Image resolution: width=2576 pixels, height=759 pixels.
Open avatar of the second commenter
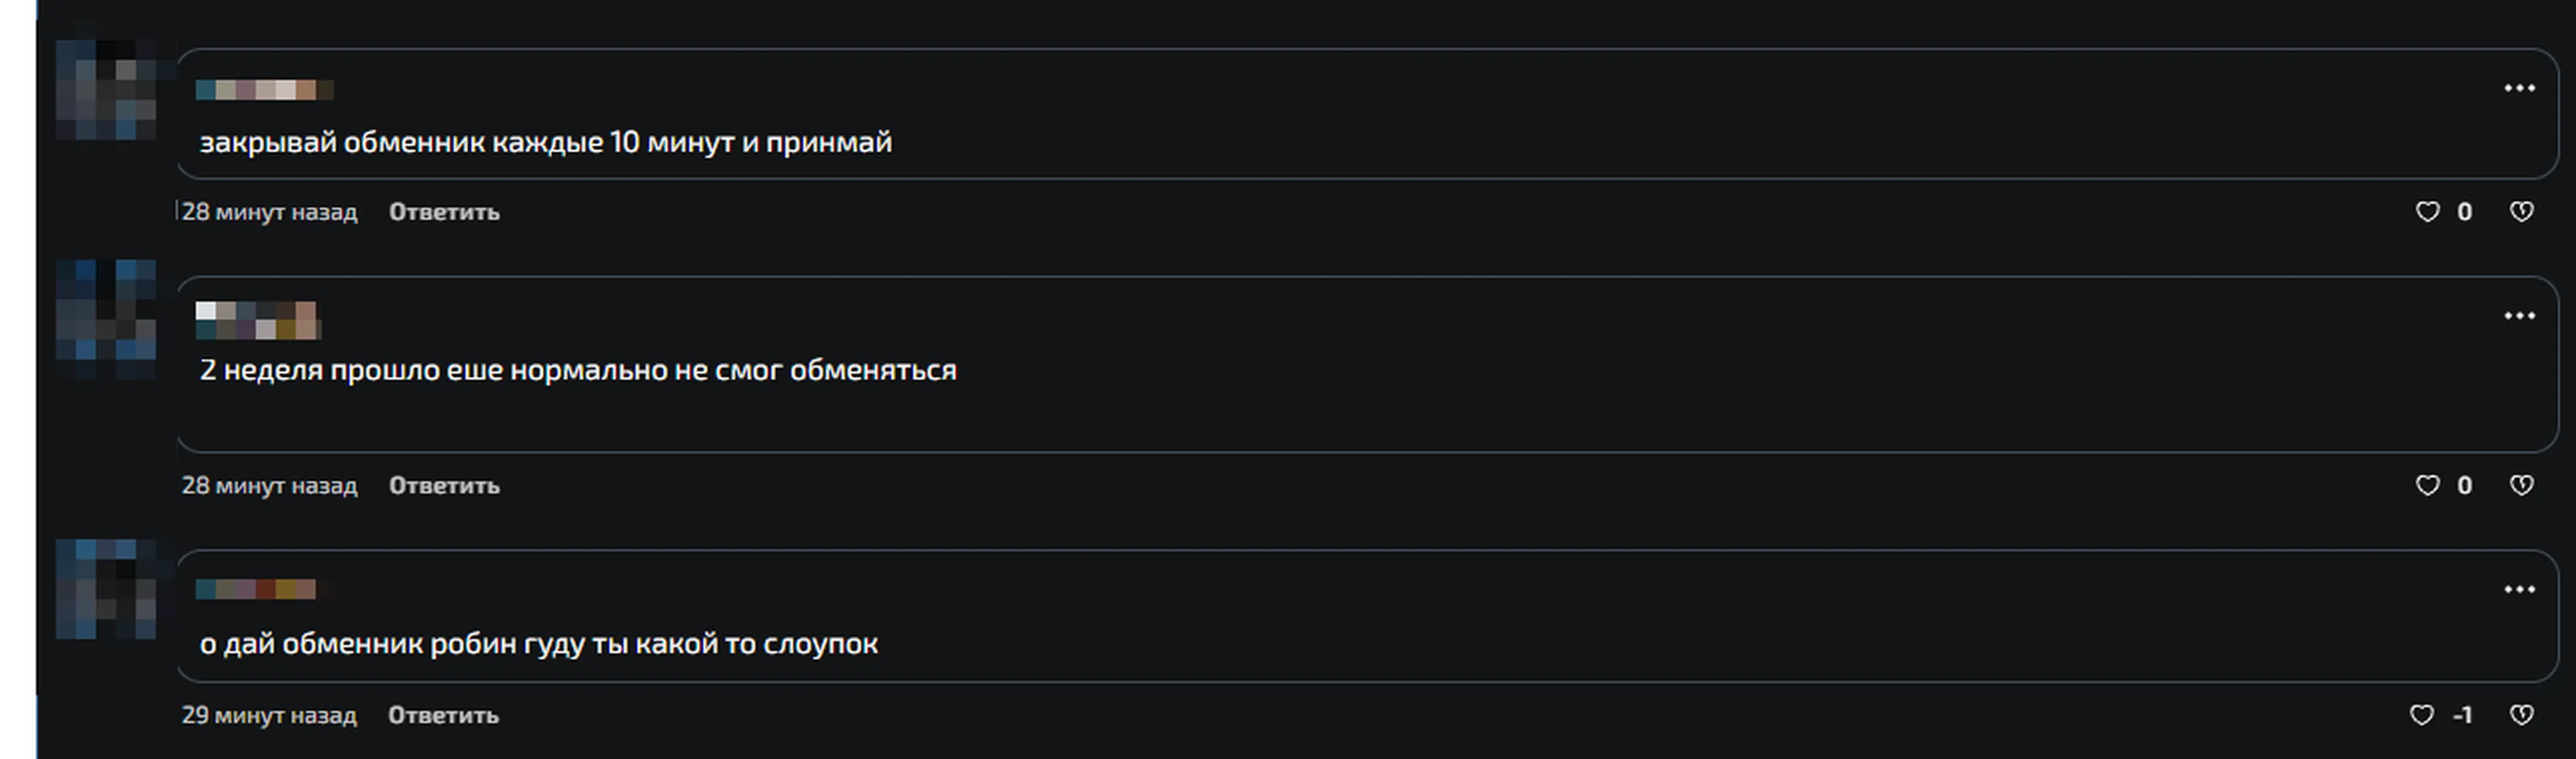[x=106, y=318]
